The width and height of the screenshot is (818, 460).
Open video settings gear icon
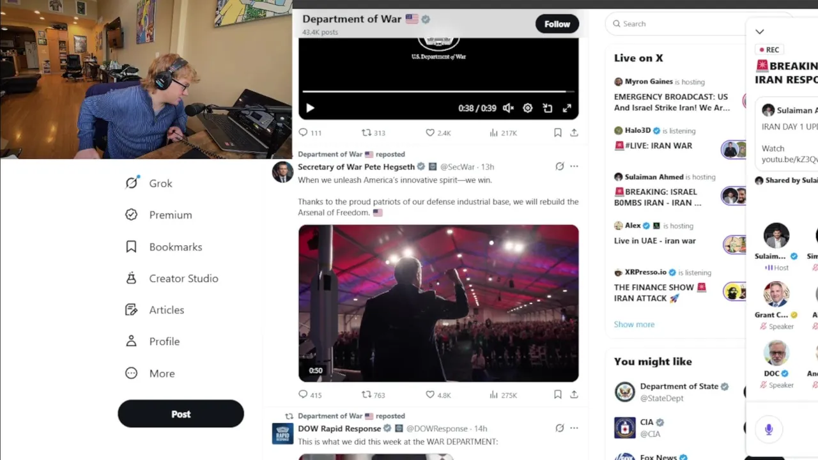(528, 108)
